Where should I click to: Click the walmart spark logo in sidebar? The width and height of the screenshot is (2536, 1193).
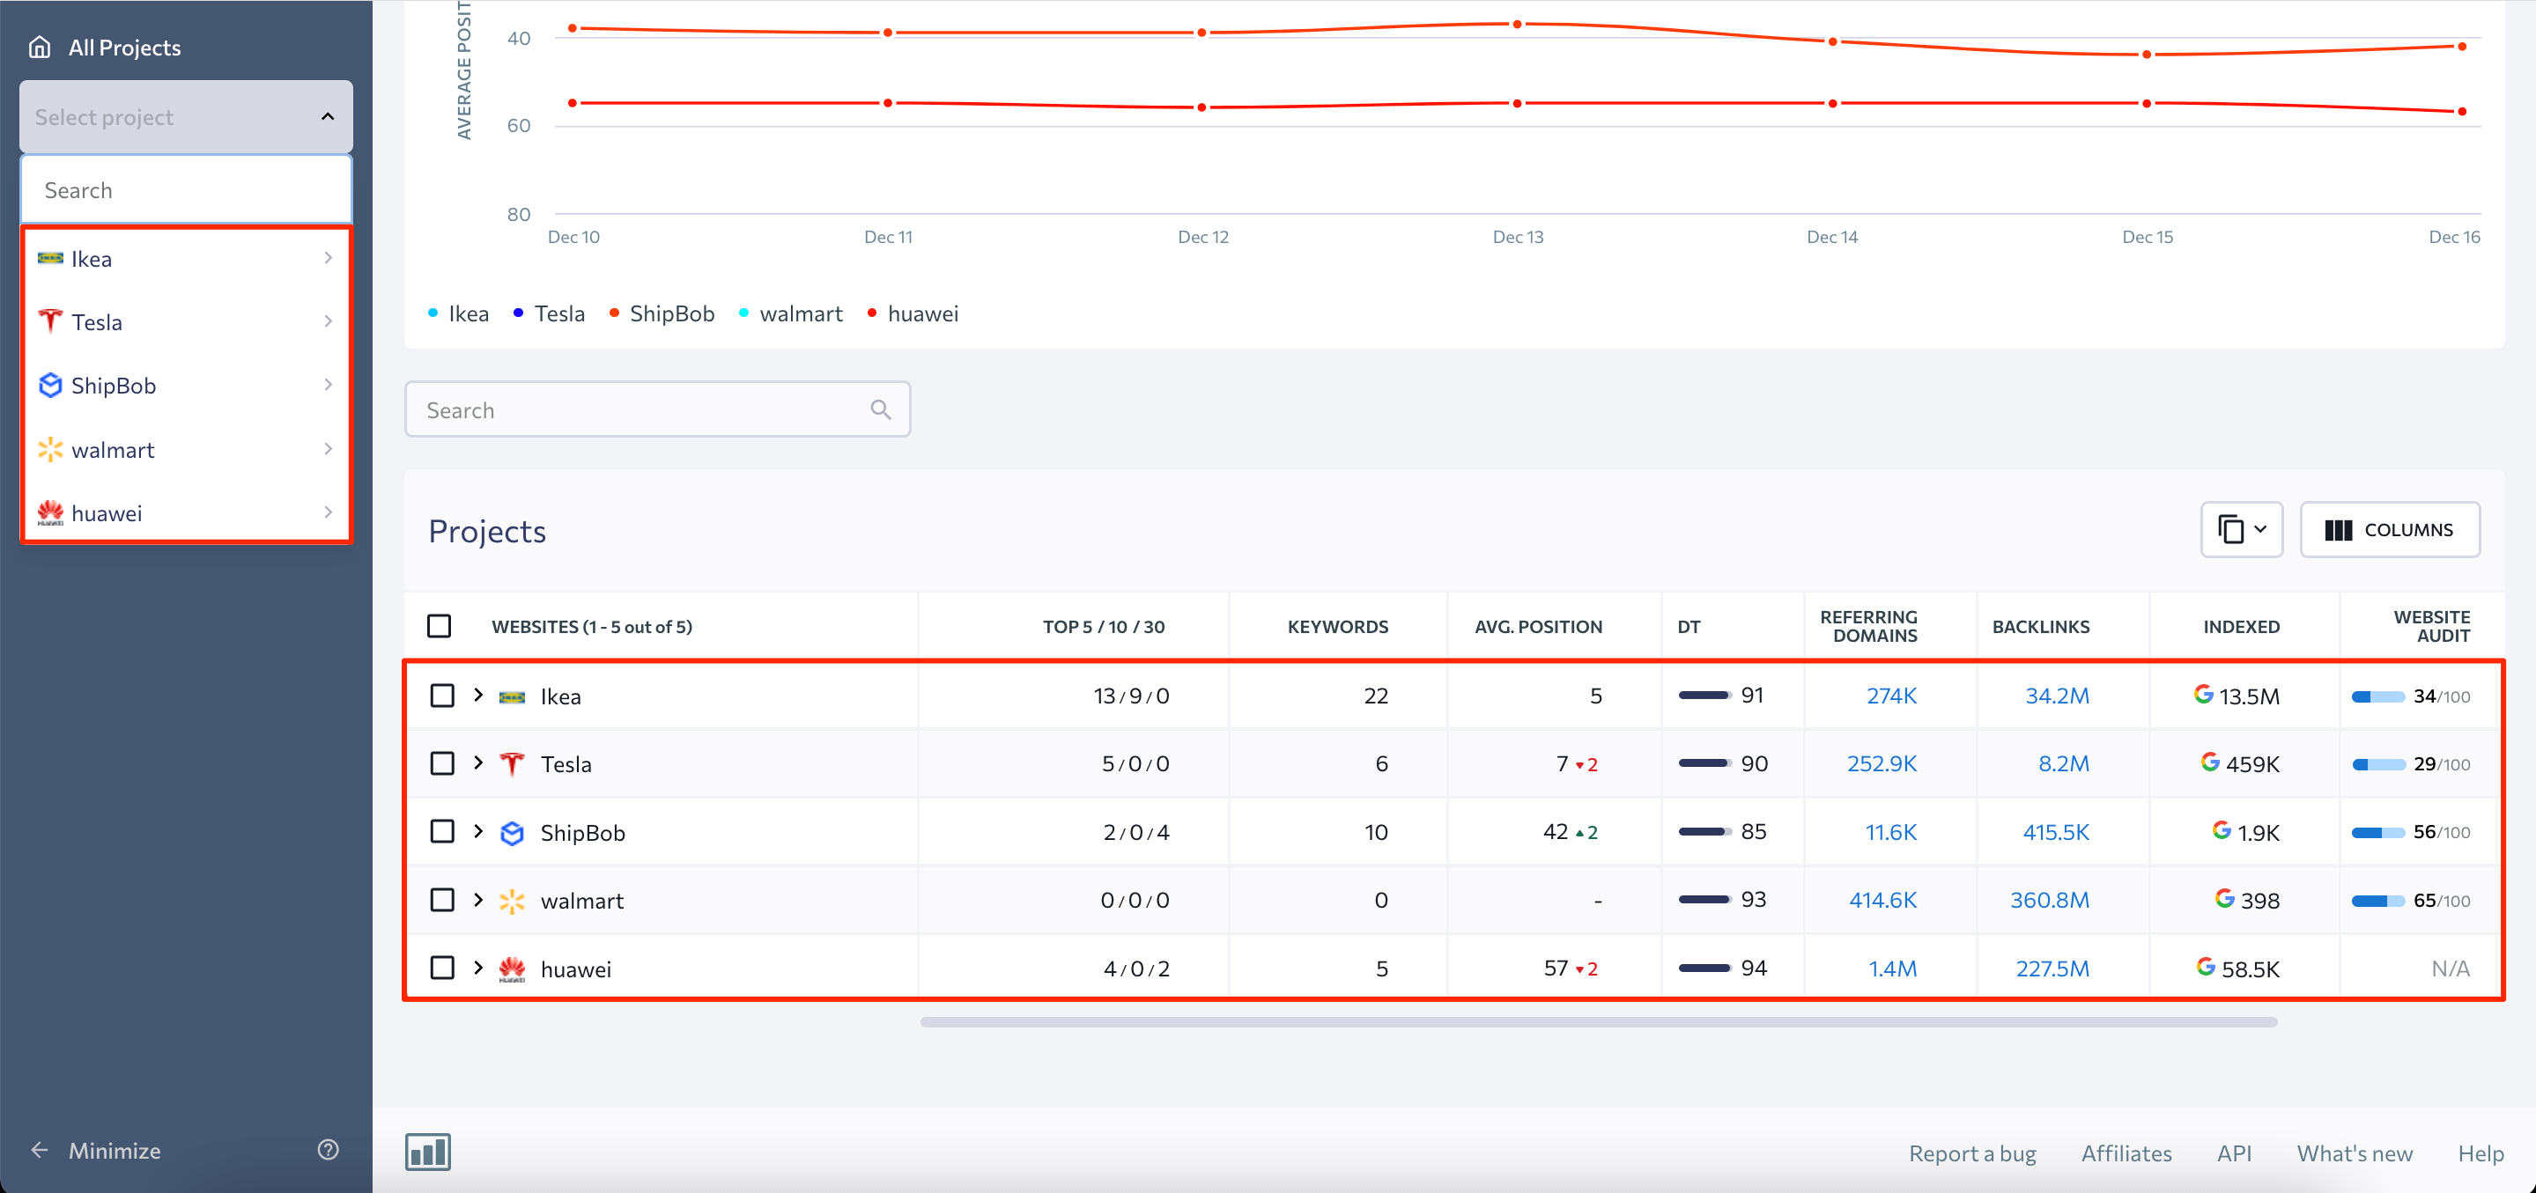coord(50,450)
